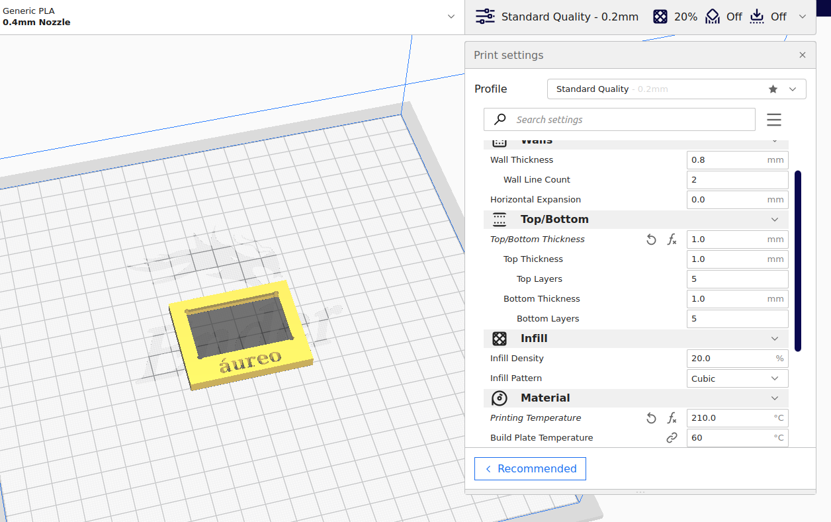Click the adhesion Off icon
831x522 pixels.
[x=757, y=17]
